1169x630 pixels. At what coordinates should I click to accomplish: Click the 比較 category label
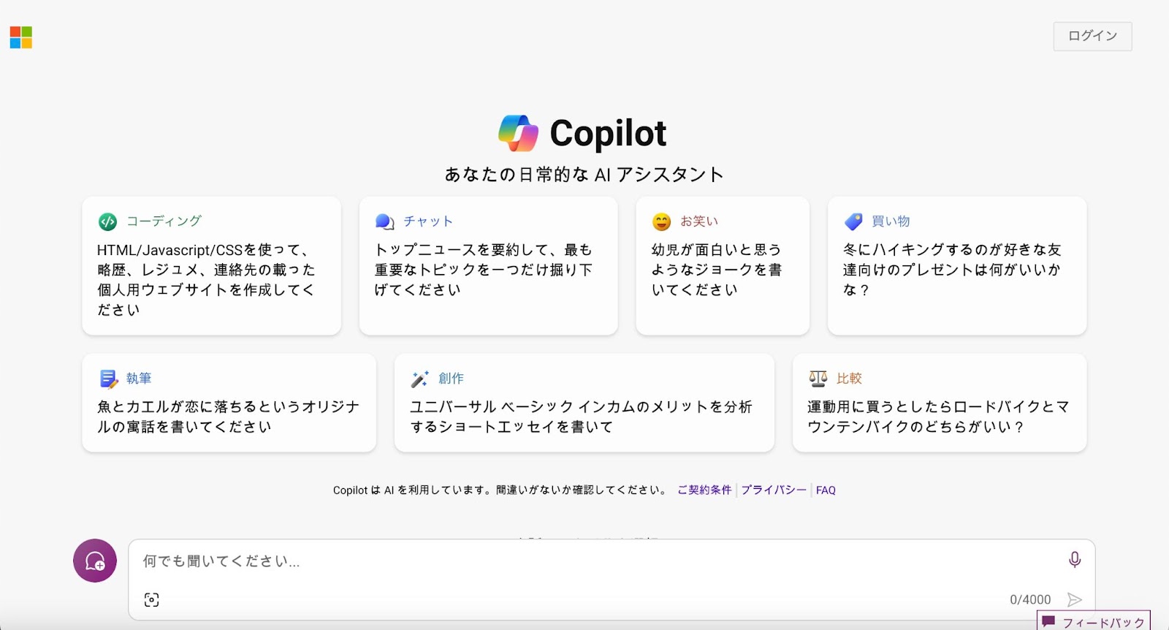tap(849, 378)
